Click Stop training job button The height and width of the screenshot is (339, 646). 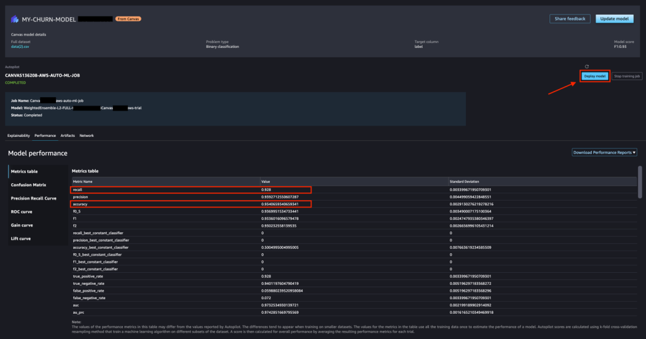pos(626,76)
